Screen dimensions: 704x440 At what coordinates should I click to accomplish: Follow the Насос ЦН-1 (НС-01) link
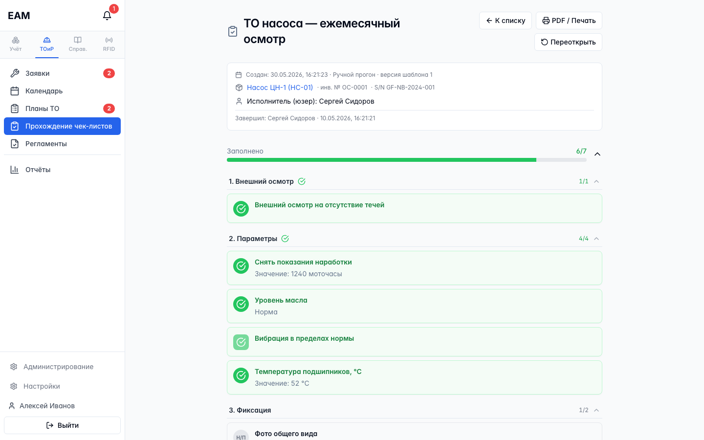click(x=280, y=88)
